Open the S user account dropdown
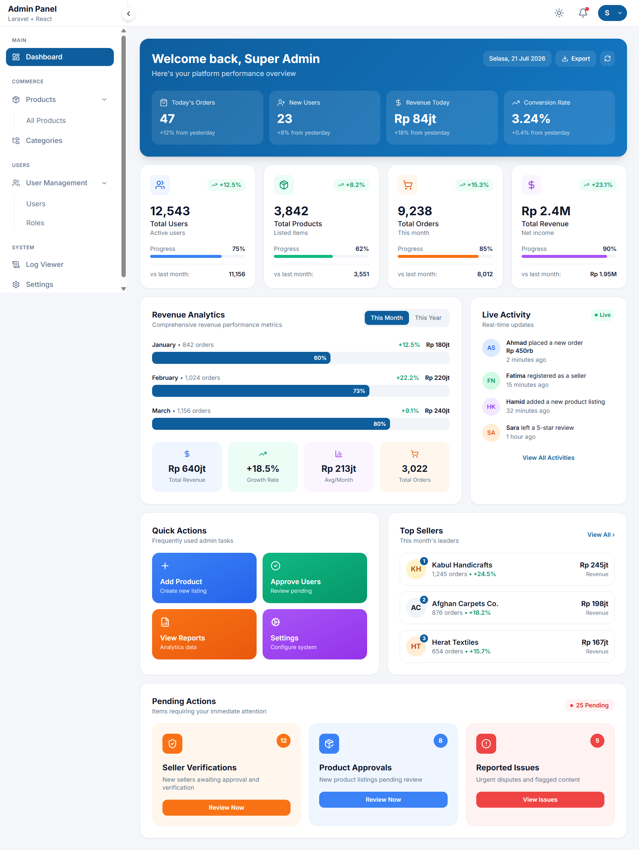Viewport: 639px width, 850px height. point(612,13)
